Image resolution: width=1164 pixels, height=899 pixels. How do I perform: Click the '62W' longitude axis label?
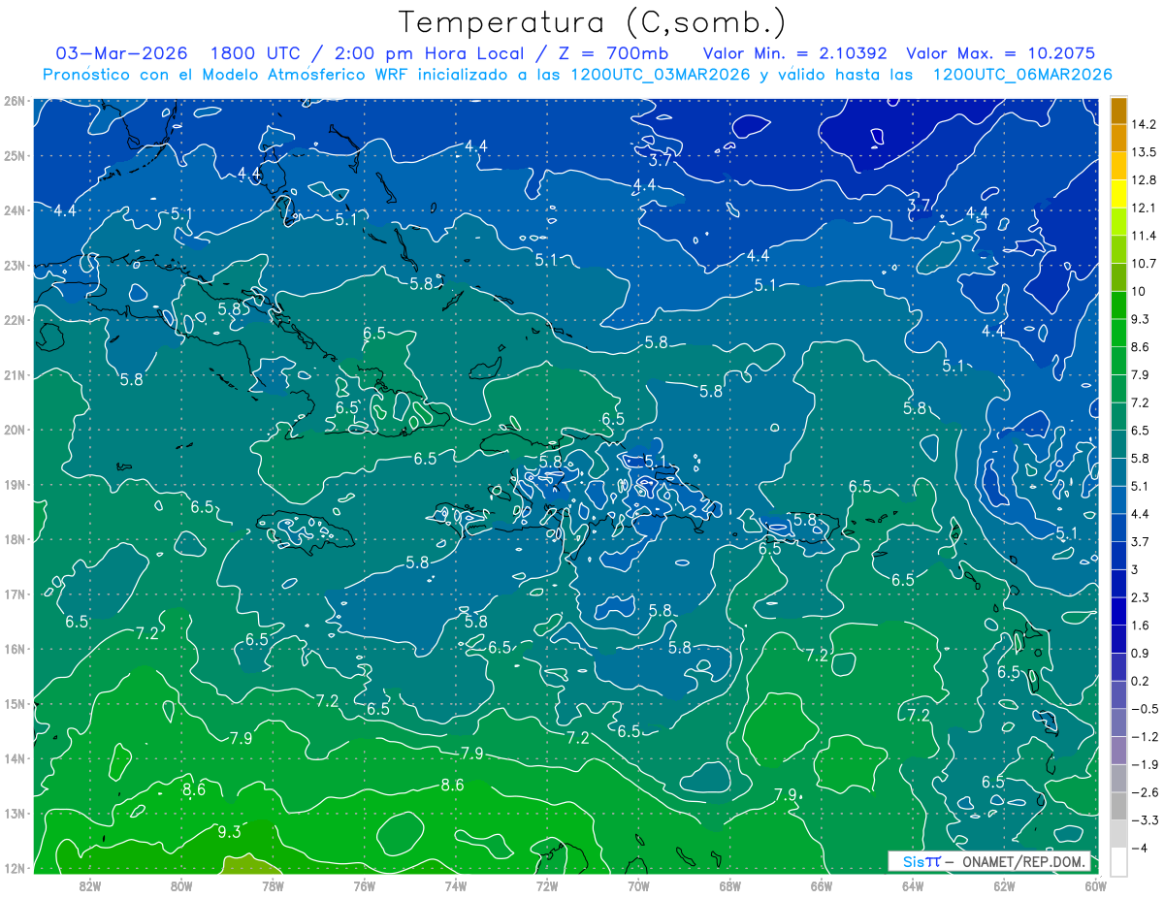click(x=1004, y=885)
